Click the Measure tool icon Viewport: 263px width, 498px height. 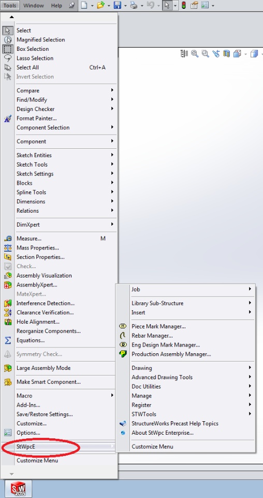(x=8, y=239)
